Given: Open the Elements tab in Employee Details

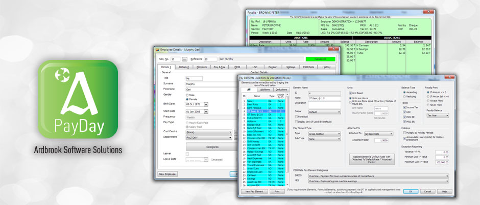Looking at the screenshot, I should pos(201,67).
